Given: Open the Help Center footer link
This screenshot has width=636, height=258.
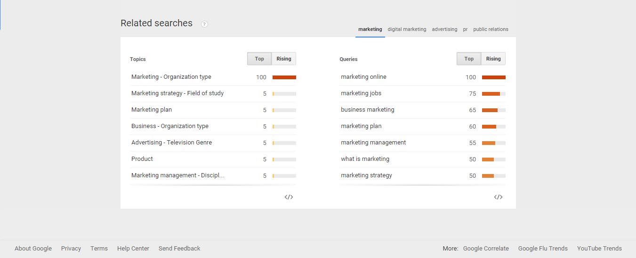Looking at the screenshot, I should (133, 249).
